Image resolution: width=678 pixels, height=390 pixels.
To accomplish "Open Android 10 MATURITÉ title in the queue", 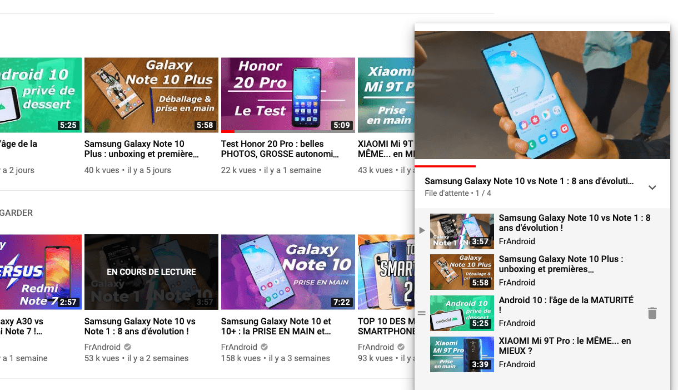I will 566,304.
